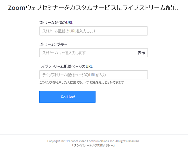Click the ストリーム配信のURL field label

pyautogui.click(x=56, y=23)
